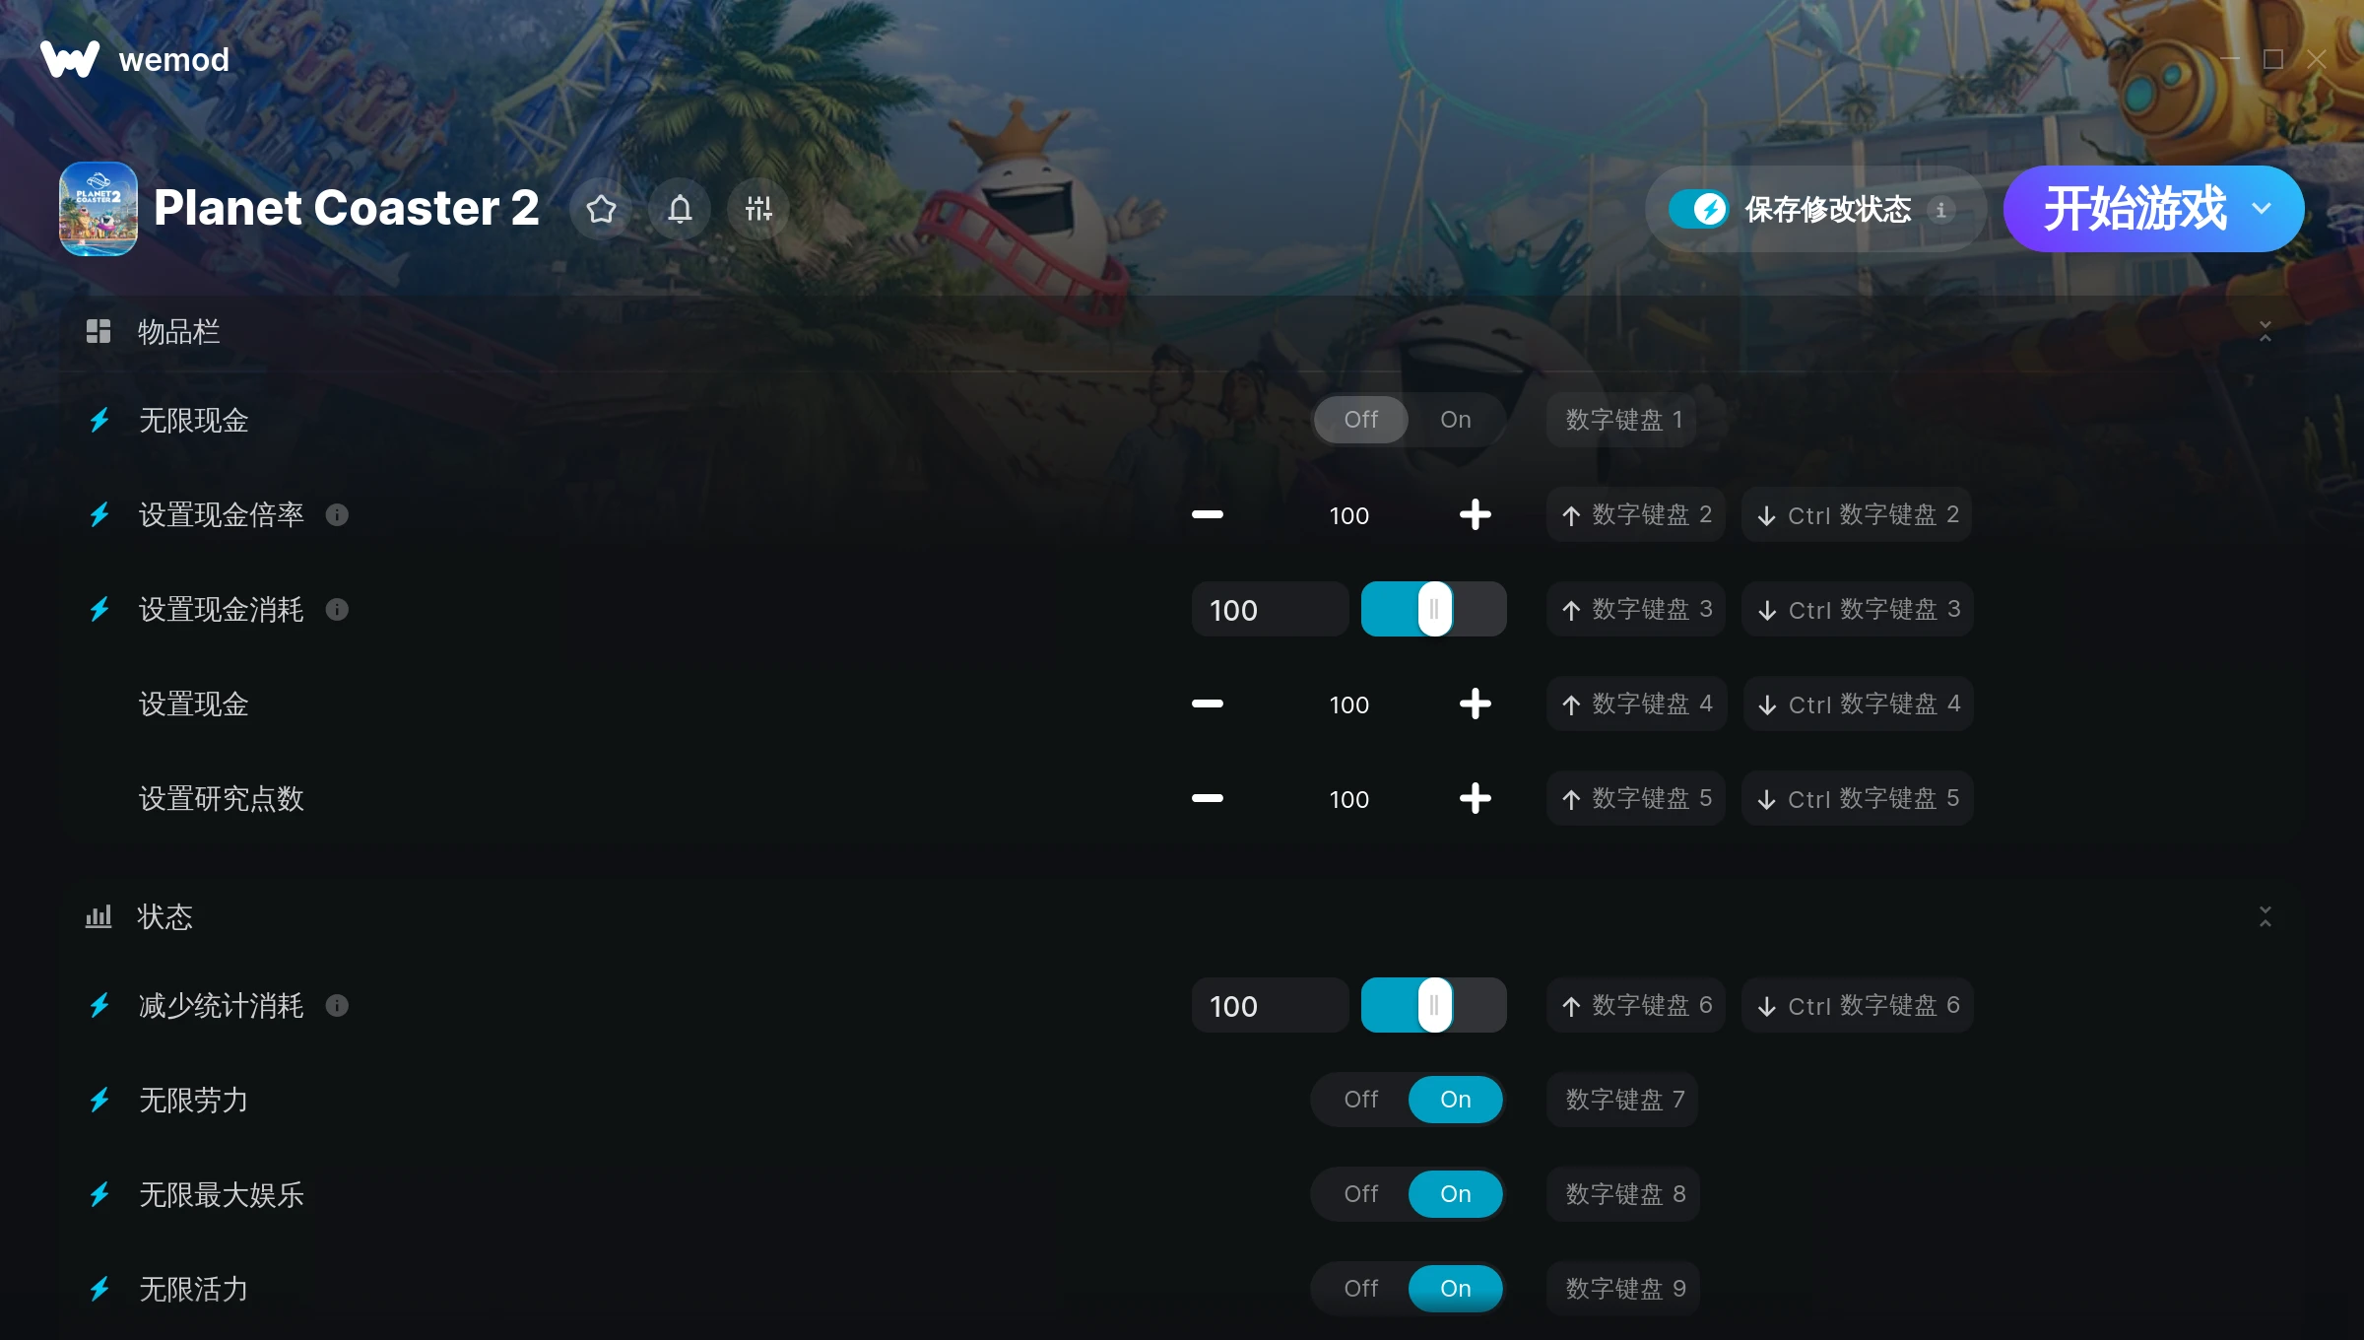
Task: Switch 无限活力 to Off
Action: (x=1360, y=1289)
